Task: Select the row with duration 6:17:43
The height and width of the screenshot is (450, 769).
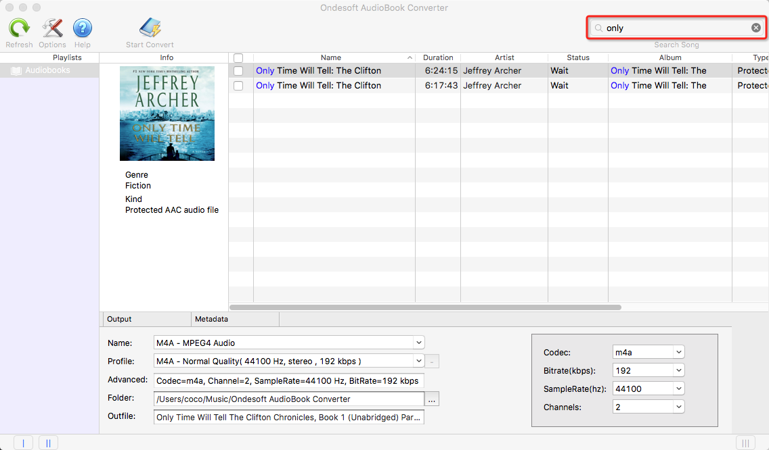Action: click(499, 86)
